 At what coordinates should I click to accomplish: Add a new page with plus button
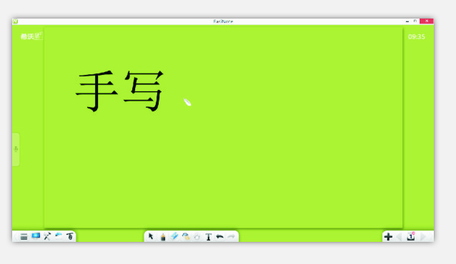click(x=388, y=237)
